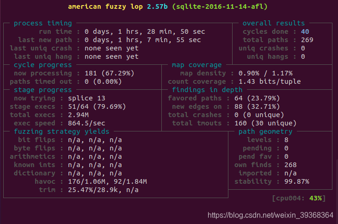
Task: Select map density value '0.90% / 1.17%'
Action: click(265, 74)
